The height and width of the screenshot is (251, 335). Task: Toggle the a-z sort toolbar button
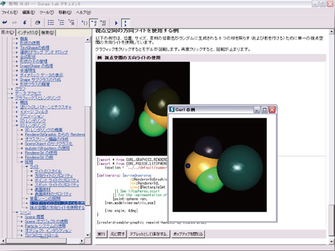[94, 23]
